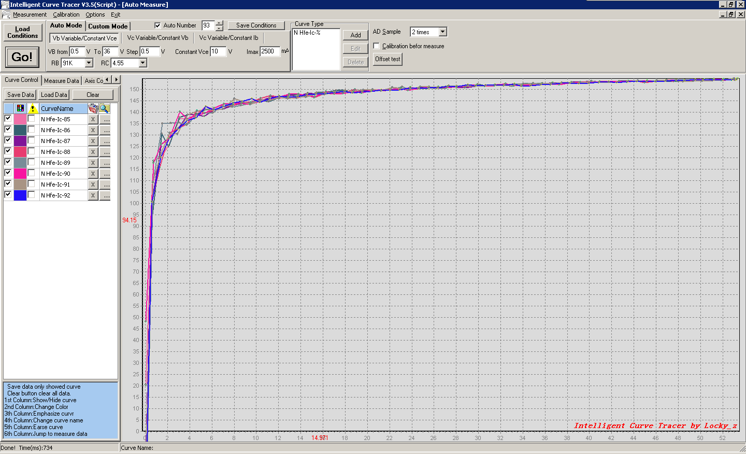Open the RB resistor dropdown

coord(89,63)
